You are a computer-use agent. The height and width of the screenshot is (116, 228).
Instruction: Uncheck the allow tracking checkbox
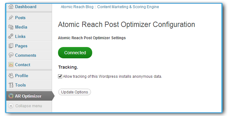click(x=60, y=76)
